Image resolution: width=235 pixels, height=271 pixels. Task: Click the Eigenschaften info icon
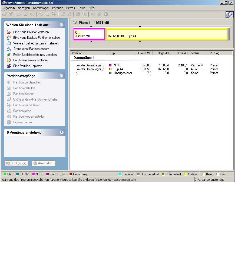pyautogui.click(x=9, y=122)
